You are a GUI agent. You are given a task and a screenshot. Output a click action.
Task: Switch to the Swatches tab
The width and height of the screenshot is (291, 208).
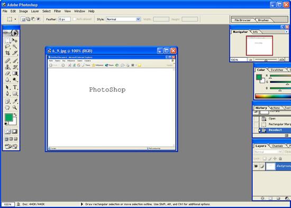277,70
